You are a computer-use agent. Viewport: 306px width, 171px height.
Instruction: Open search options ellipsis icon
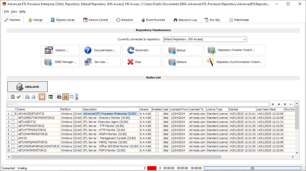[x=291, y=104]
